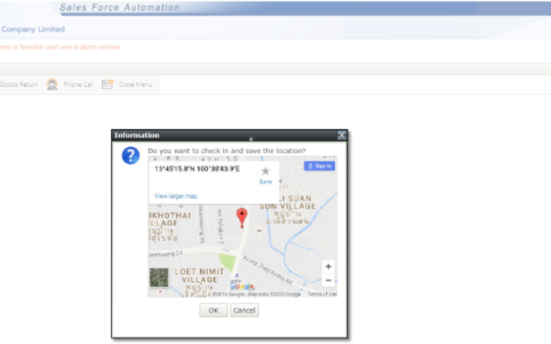
Task: Select the Phone Call menu label
Action: tap(78, 84)
